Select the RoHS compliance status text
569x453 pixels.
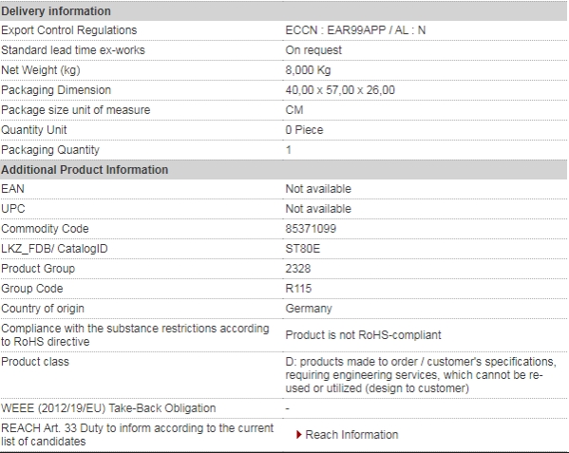(x=363, y=334)
